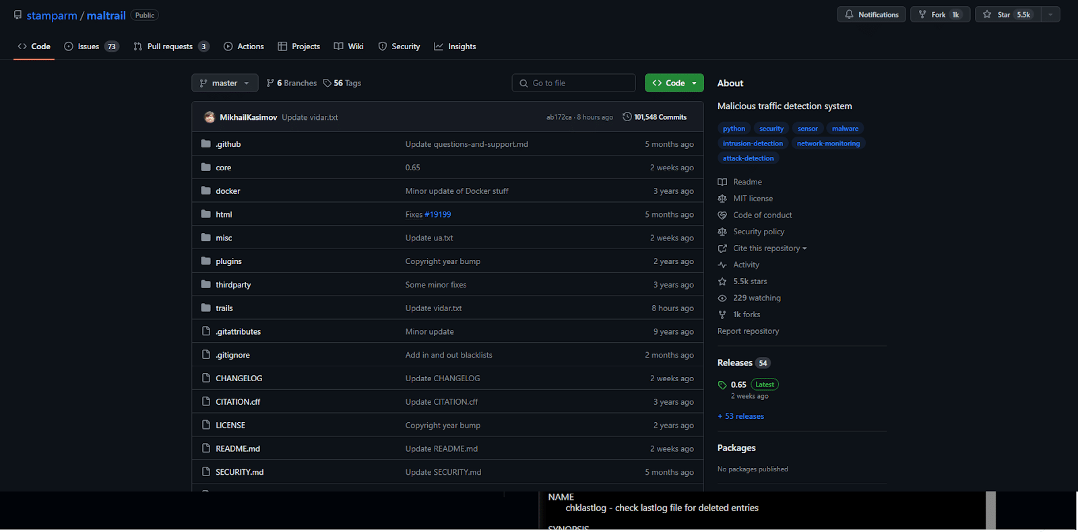
Task: Click the book icon beside Readme
Action: coord(722,182)
